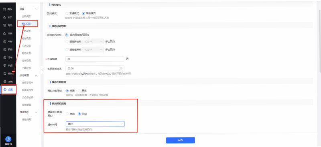This screenshot has width=321, height=147.
Task: Open 小票设置 in the settings submenu
Action: pos(26,68)
